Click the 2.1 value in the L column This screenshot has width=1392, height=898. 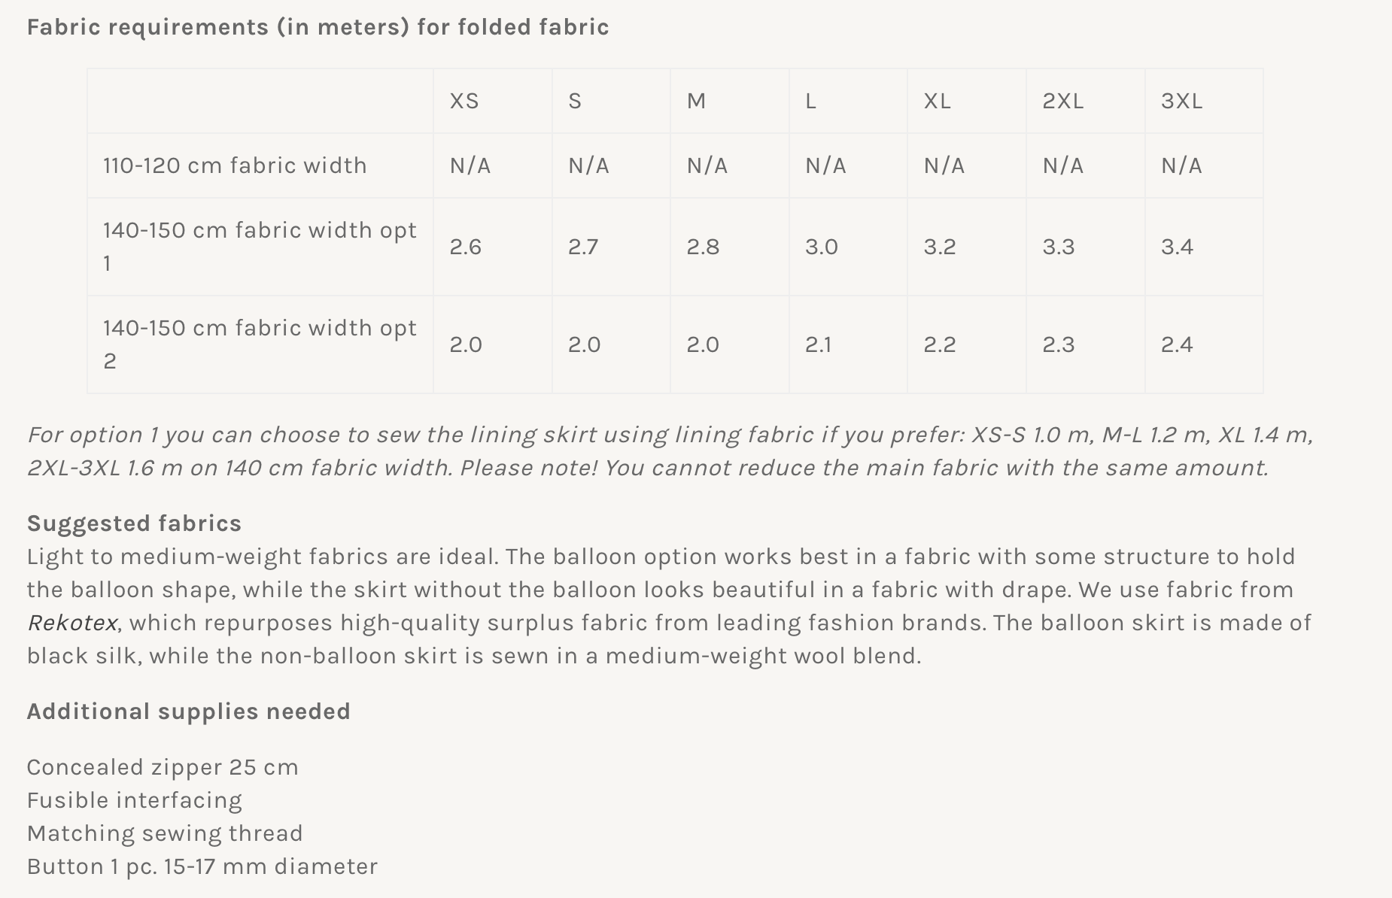point(818,344)
